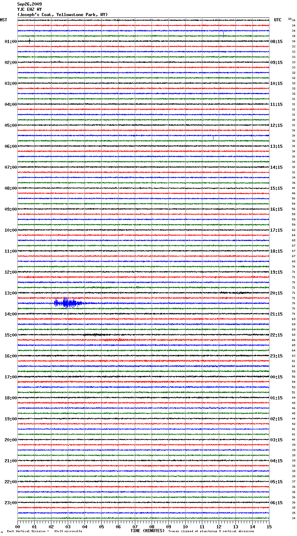Click the Joseph's Coat, Yellowstone Park location title
Viewport: 297px width, 536px height.
point(63,15)
